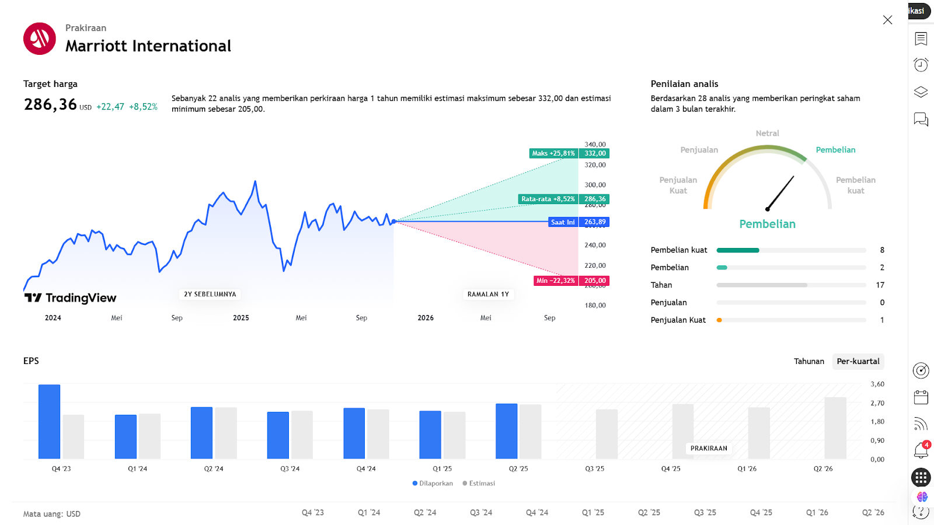Image resolution: width=934 pixels, height=525 pixels.
Task: Click the Q2 '25 reported EPS bar
Action: 506,431
